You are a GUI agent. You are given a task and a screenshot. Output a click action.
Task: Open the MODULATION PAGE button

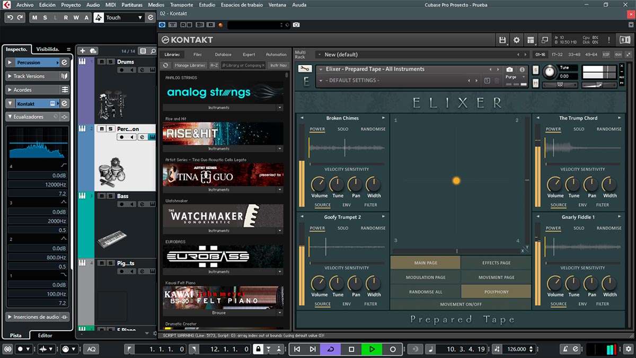click(426, 277)
